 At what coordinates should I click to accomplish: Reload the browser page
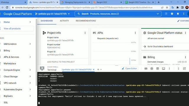7,7
